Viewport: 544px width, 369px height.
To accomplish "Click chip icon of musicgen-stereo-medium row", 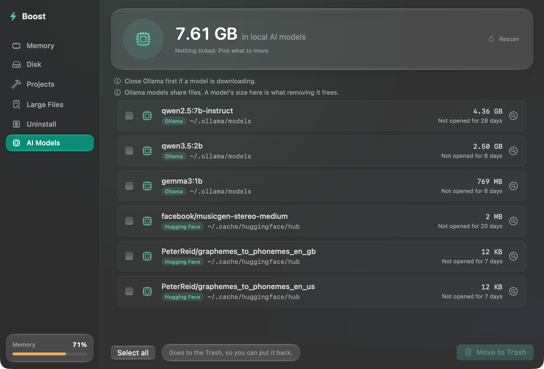I will (147, 221).
